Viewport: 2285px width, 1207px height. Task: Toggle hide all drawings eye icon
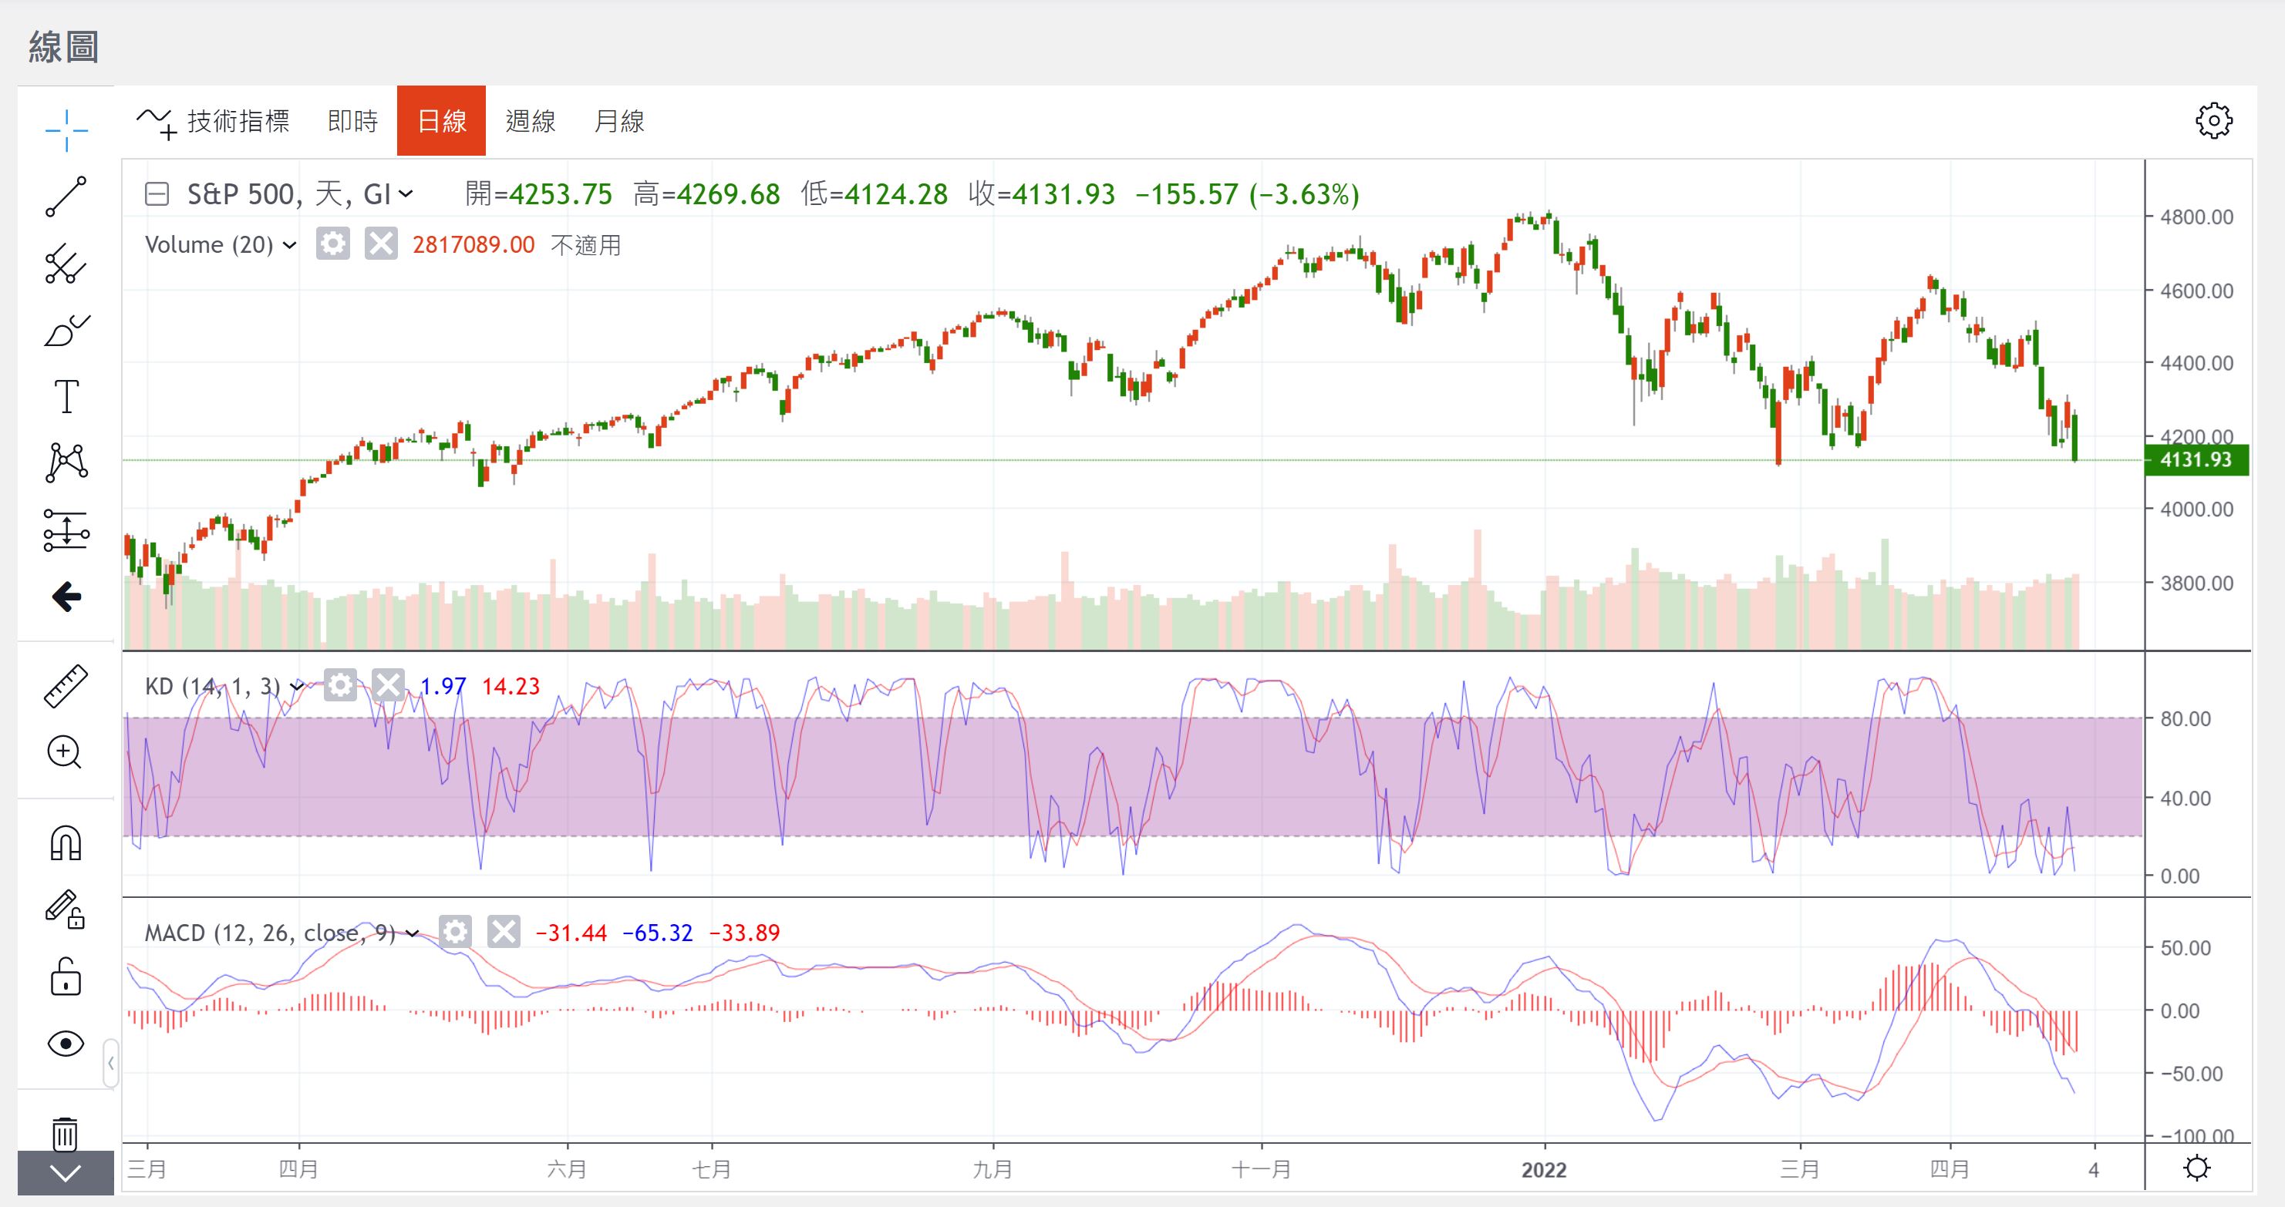click(x=66, y=1044)
